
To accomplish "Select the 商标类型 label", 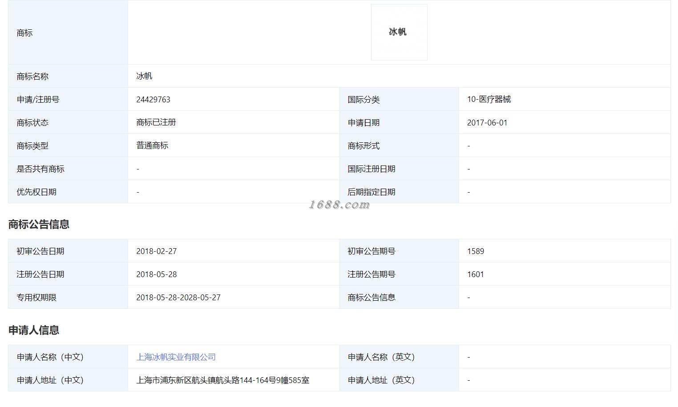I will click(32, 145).
